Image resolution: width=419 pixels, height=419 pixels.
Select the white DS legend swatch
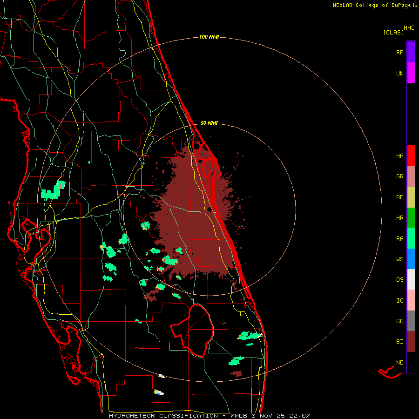coord(411,279)
